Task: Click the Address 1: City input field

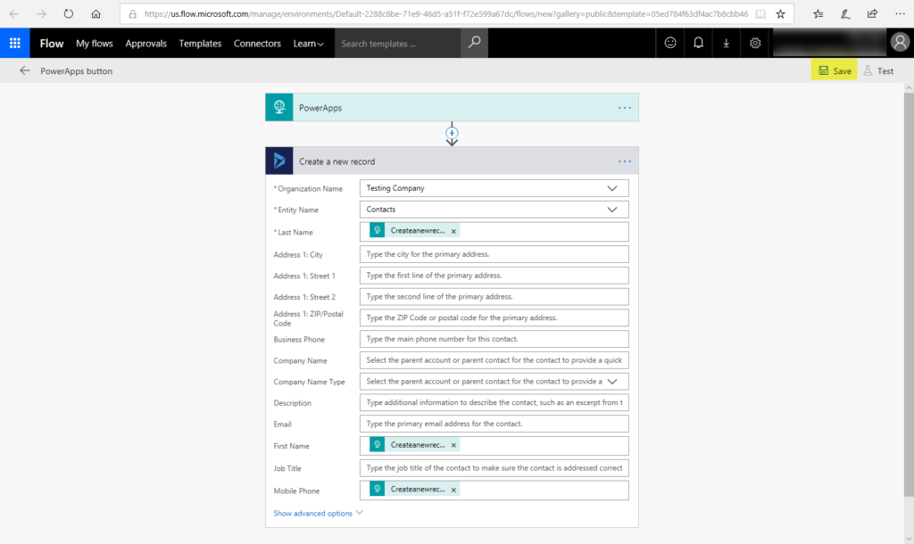Action: pyautogui.click(x=494, y=254)
